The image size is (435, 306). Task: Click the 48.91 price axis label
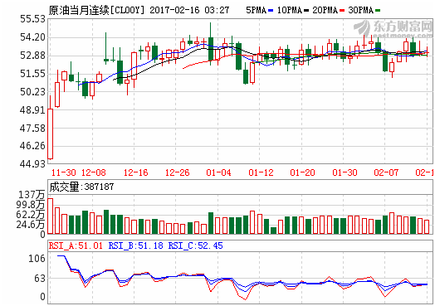[32, 110]
